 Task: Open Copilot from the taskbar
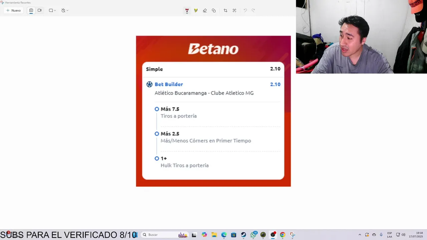coord(204,235)
